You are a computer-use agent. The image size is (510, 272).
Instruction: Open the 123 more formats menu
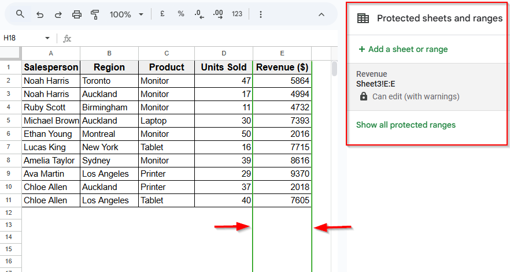pos(237,14)
